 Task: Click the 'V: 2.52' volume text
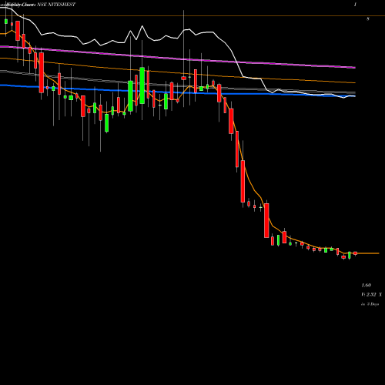pyautogui.click(x=369, y=295)
